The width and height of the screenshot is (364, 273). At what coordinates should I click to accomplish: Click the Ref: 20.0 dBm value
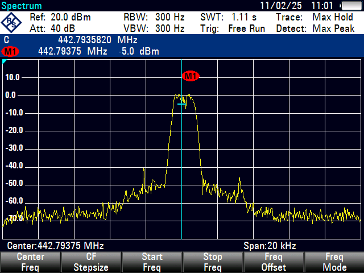click(x=60, y=17)
